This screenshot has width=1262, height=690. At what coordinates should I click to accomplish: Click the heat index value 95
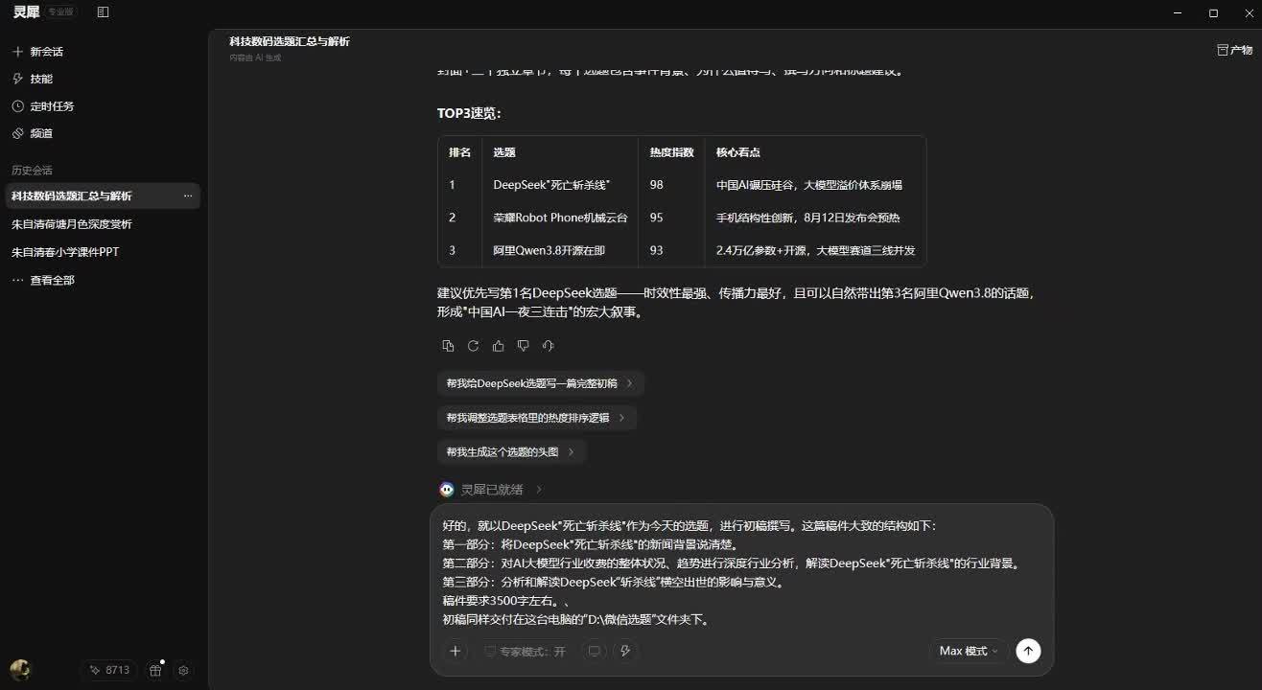coord(656,218)
